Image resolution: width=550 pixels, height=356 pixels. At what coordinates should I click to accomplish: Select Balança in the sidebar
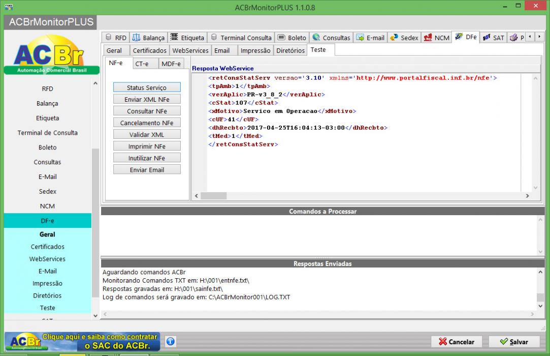[x=48, y=103]
